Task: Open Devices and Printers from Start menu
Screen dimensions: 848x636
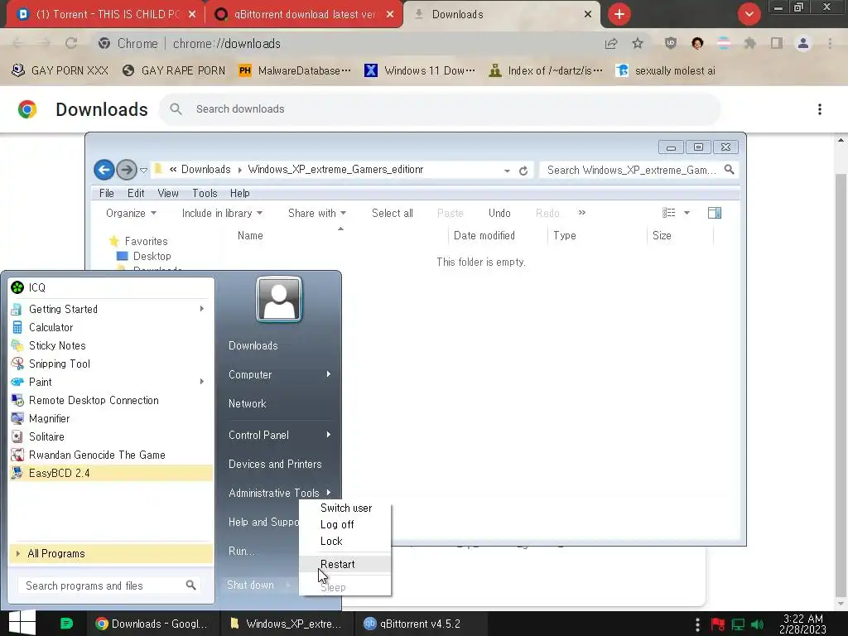Action: click(275, 464)
